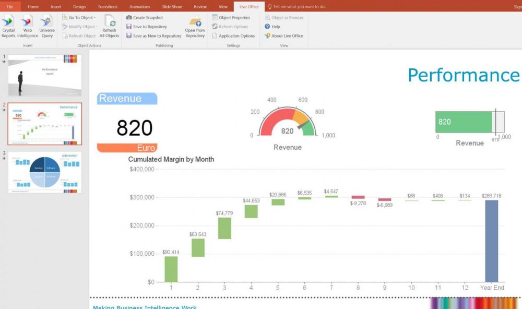522x309 pixels.
Task: Open Universe Query insert option
Action: tap(47, 26)
